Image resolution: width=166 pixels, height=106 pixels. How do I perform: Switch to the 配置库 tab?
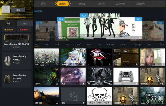point(63,3)
